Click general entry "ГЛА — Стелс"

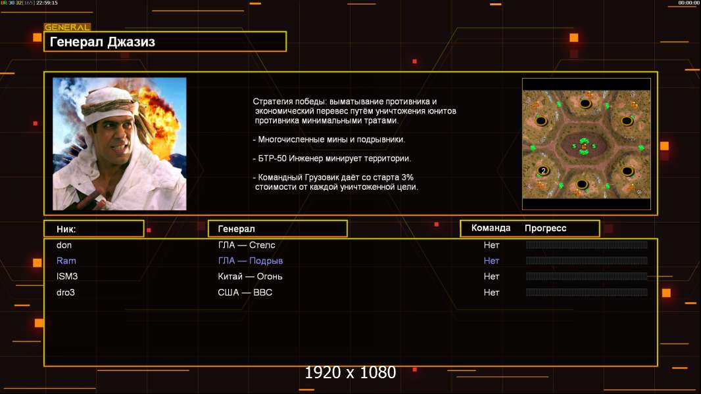247,245
